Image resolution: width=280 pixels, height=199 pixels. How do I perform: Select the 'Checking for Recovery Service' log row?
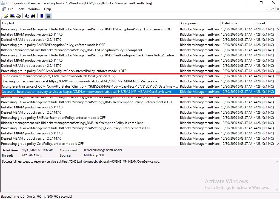138,81
